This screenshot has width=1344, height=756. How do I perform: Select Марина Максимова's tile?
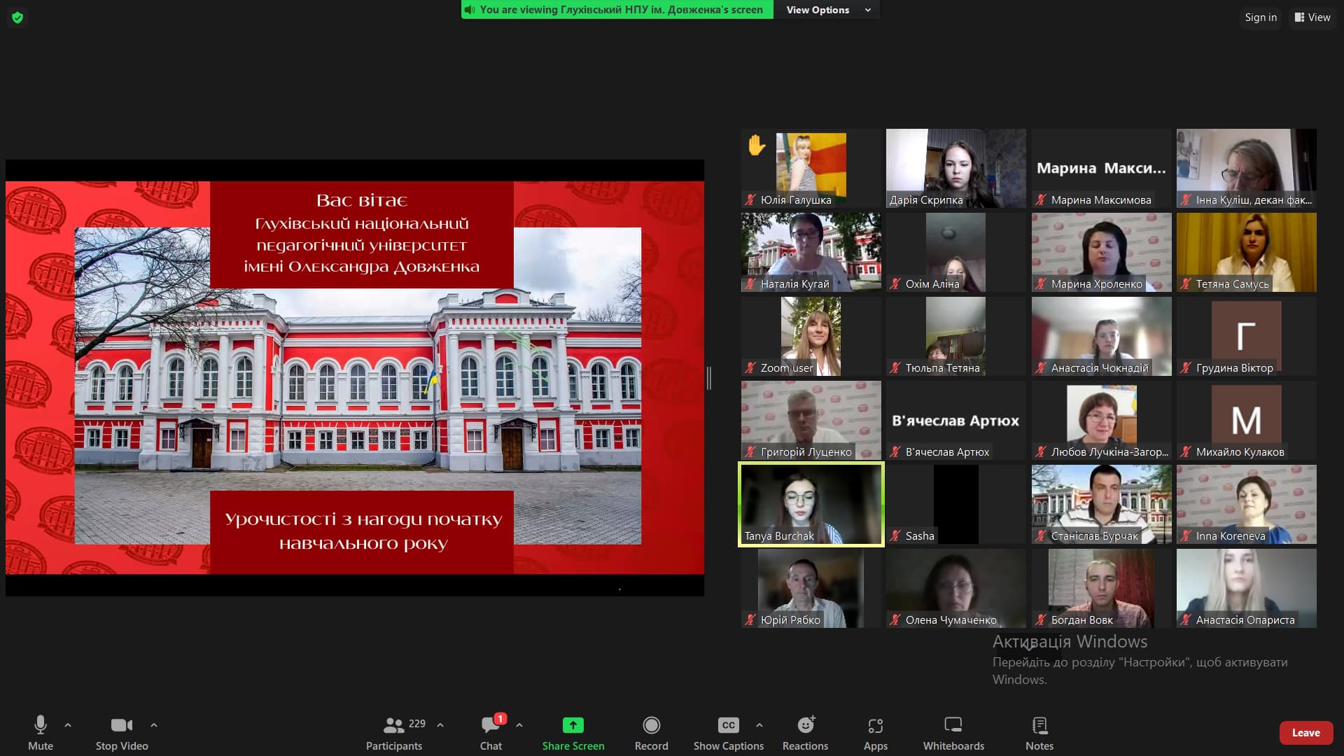1102,168
